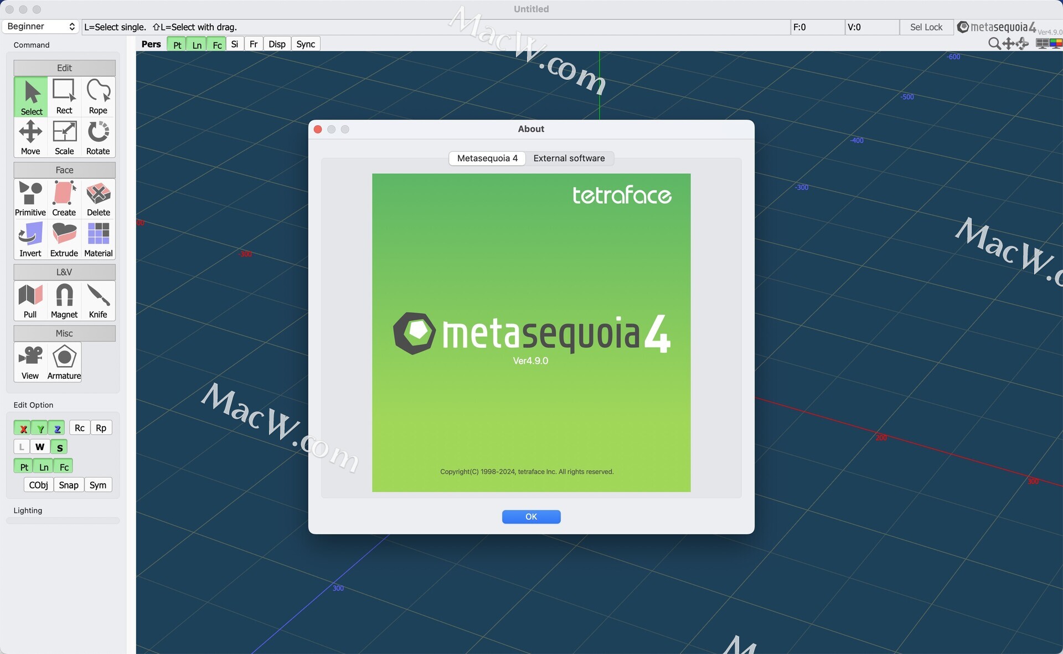This screenshot has width=1063, height=654.
Task: Toggle the Fr front-only display button
Action: coord(254,44)
